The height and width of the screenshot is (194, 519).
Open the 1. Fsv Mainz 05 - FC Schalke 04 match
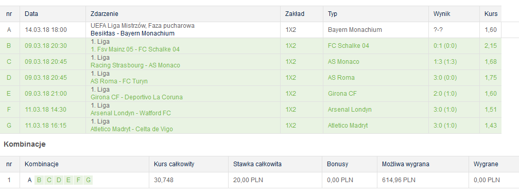point(135,49)
